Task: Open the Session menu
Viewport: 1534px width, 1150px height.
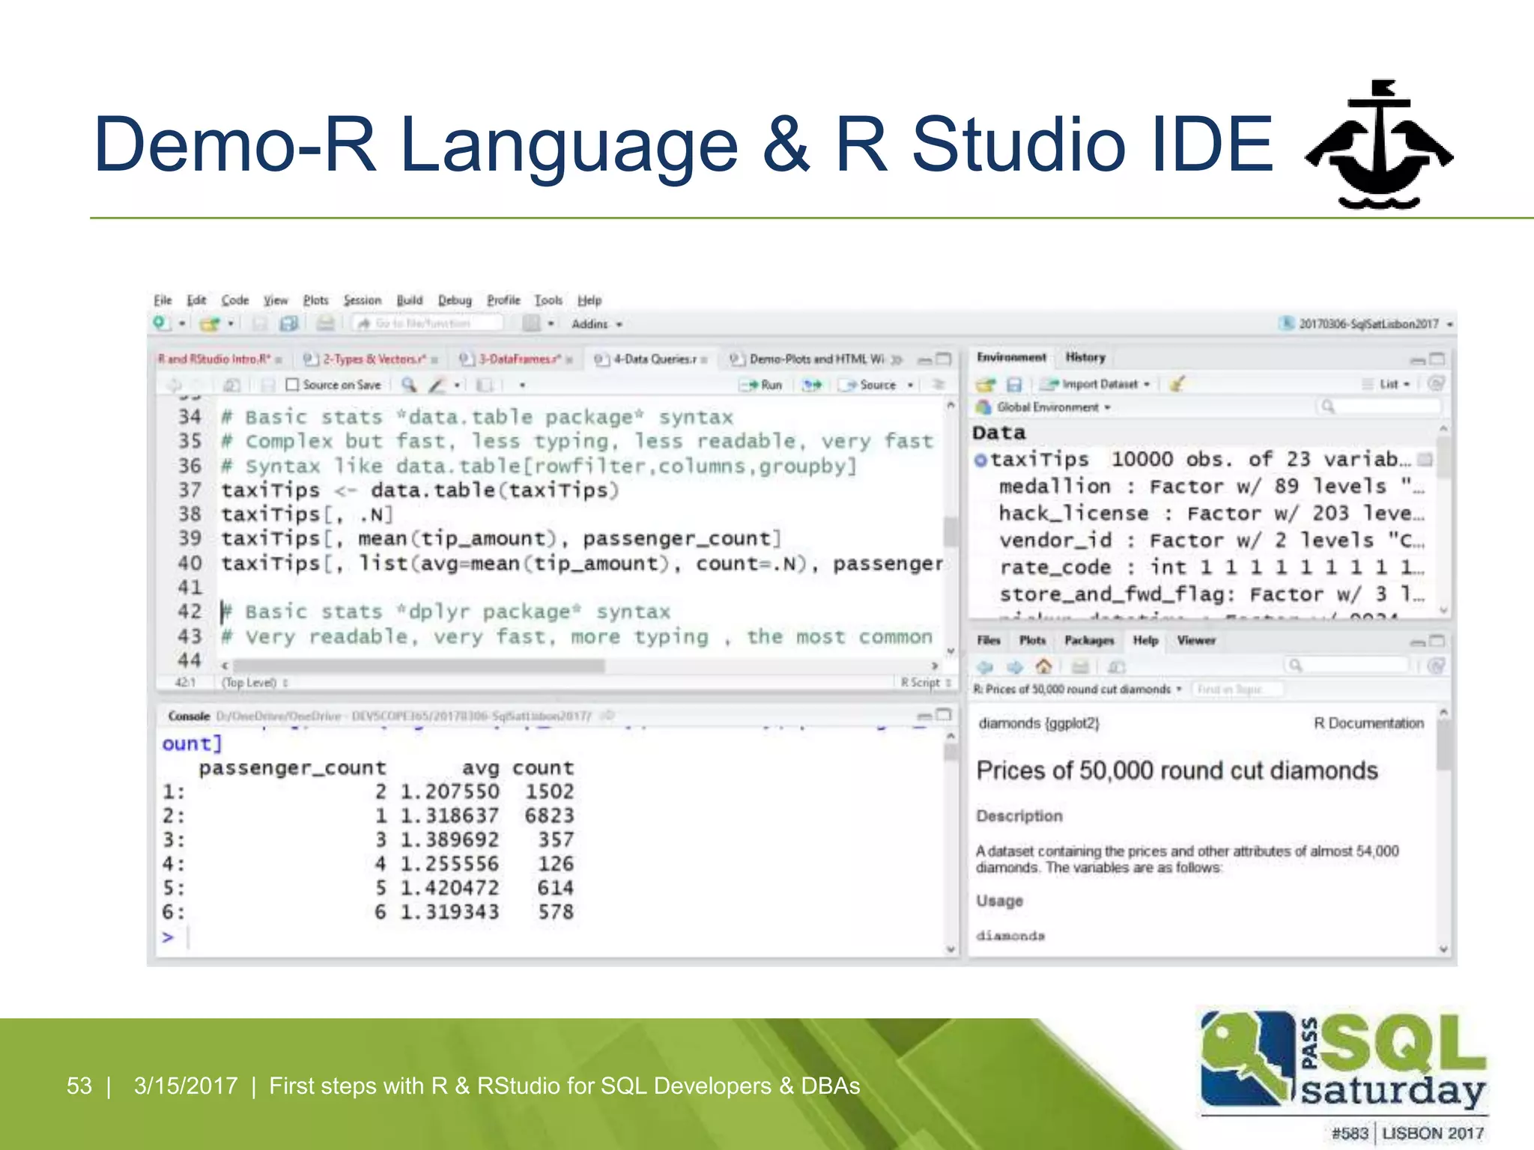Action: [363, 299]
